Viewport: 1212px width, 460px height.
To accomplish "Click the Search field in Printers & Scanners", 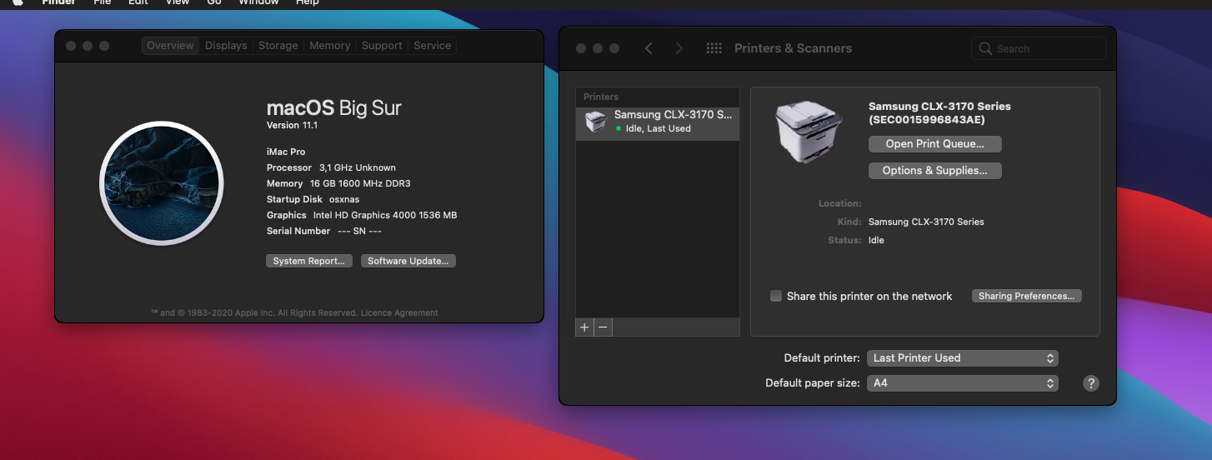I will point(1039,48).
